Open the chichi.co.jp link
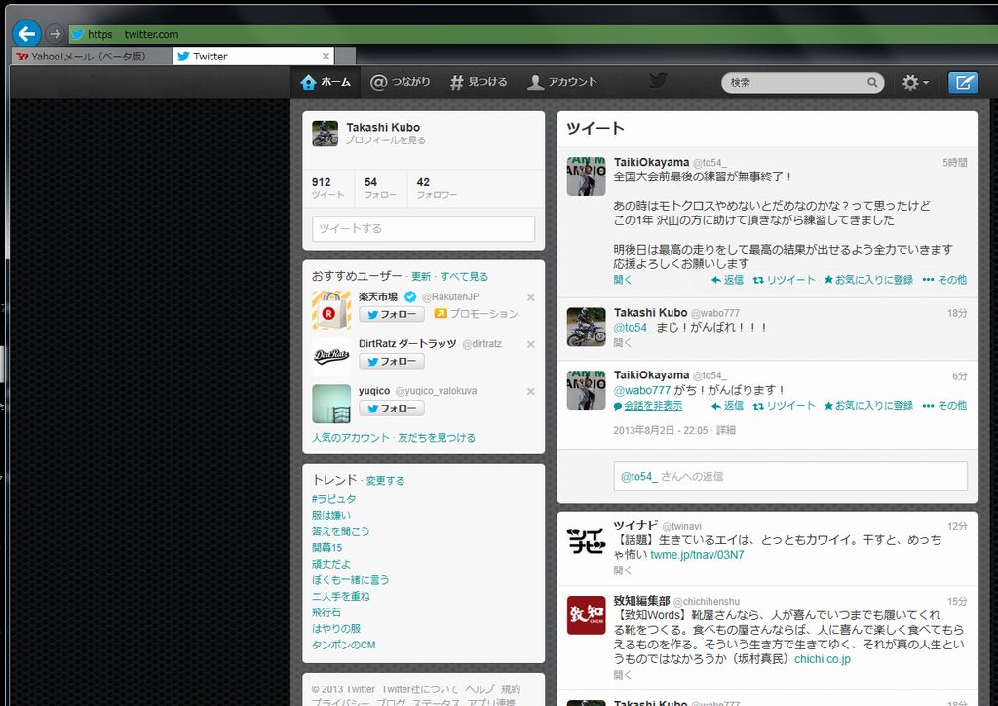998x706 pixels. [823, 659]
